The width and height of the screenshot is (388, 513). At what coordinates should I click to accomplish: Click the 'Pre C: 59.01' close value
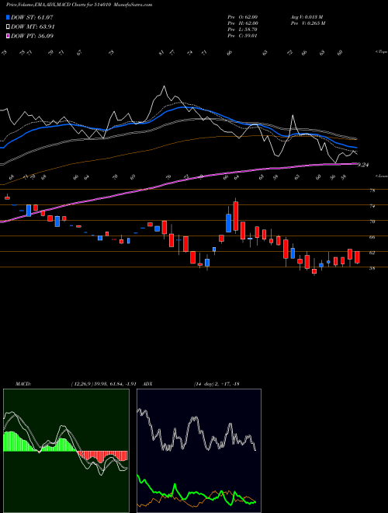(x=243, y=36)
